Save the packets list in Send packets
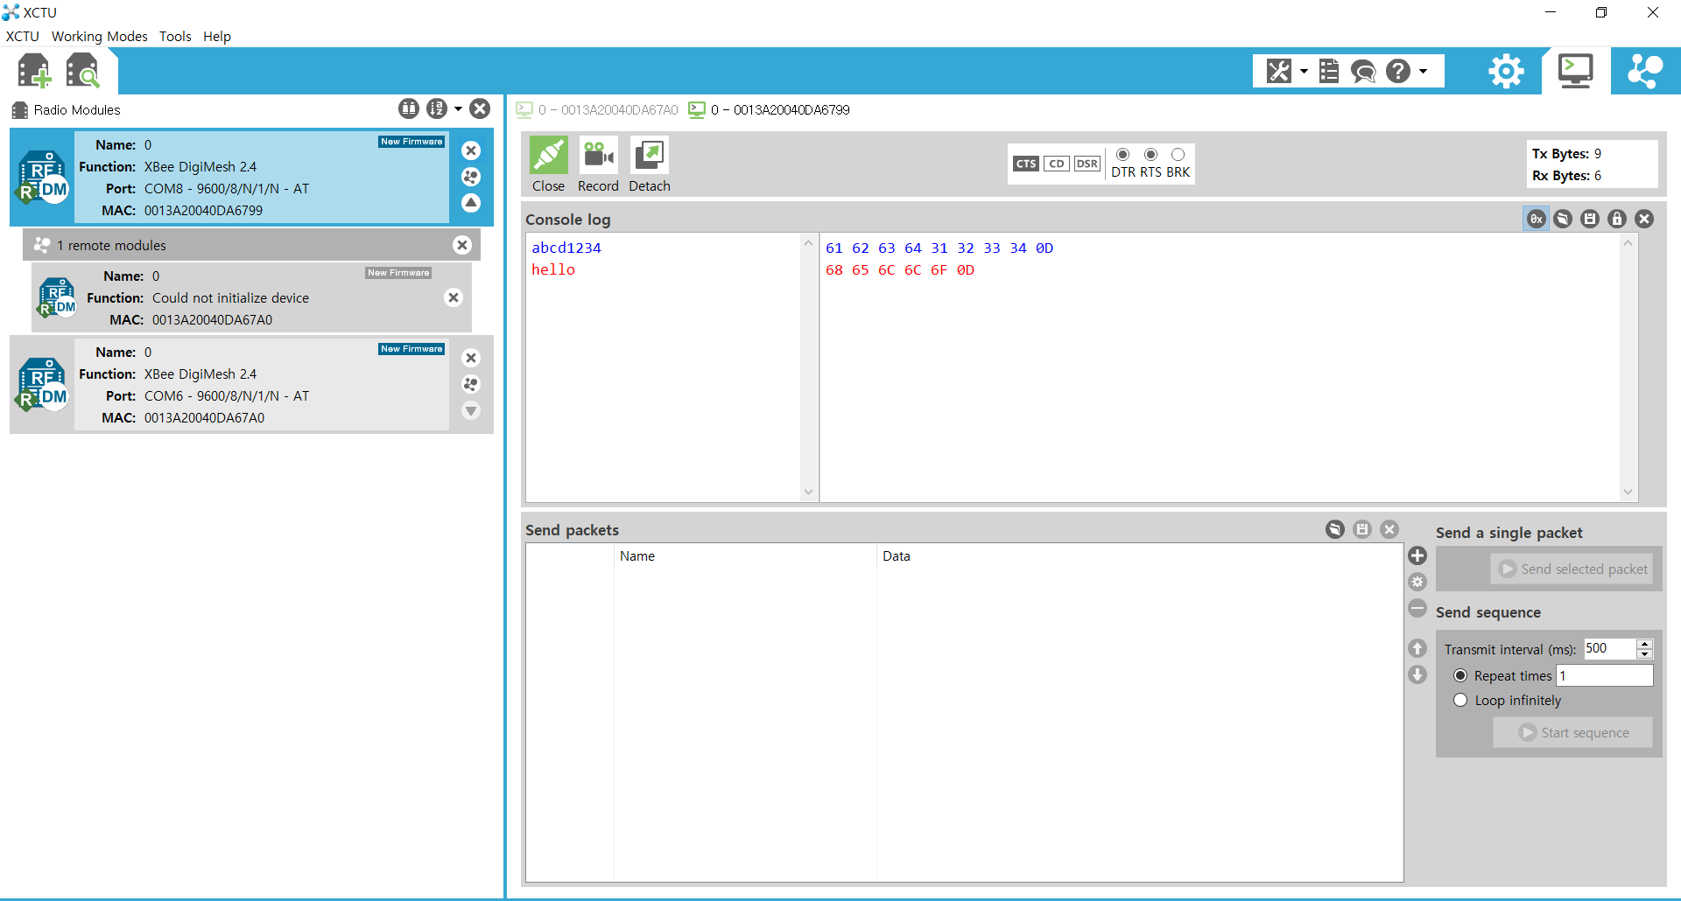Screen dimensions: 1681x901 [x=1362, y=529]
